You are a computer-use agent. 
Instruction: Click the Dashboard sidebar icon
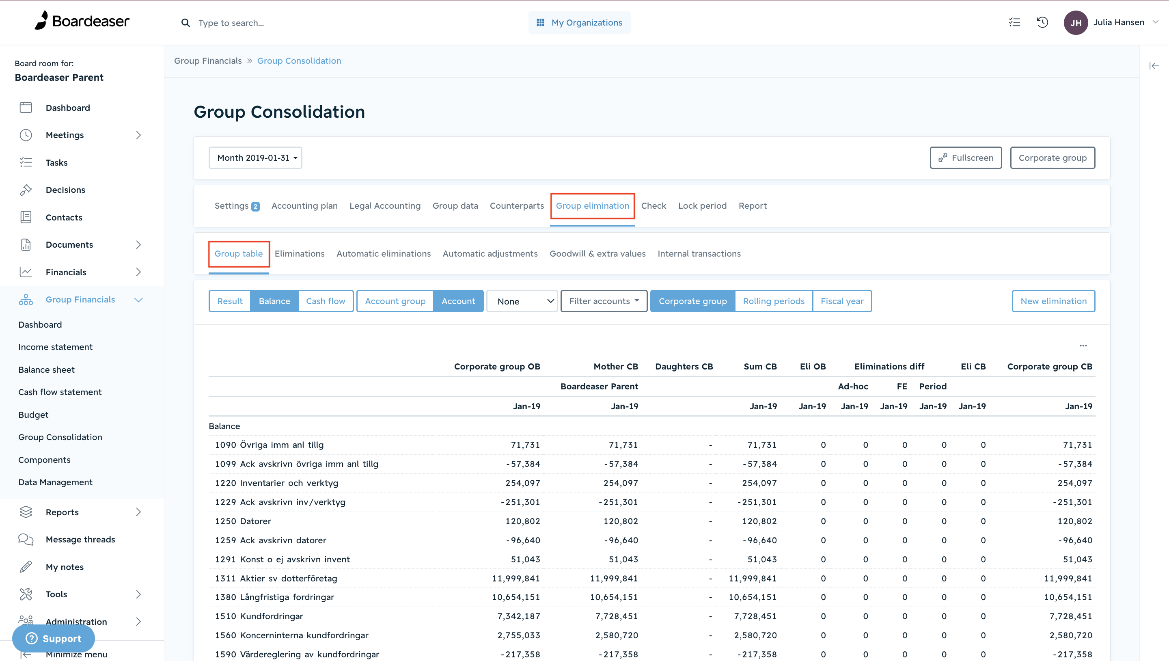(x=26, y=108)
